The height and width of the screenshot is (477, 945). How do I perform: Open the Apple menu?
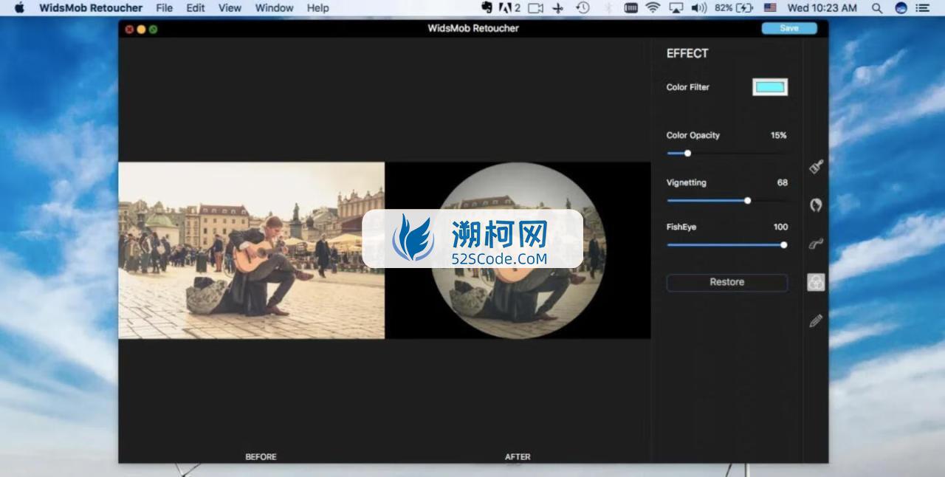(x=19, y=7)
